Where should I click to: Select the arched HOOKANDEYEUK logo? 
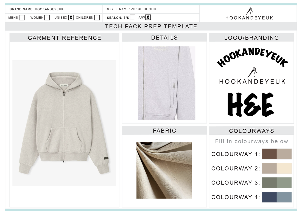click(252, 57)
